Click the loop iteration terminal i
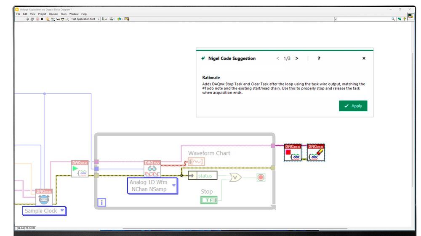The image size is (421, 236). pyautogui.click(x=101, y=202)
